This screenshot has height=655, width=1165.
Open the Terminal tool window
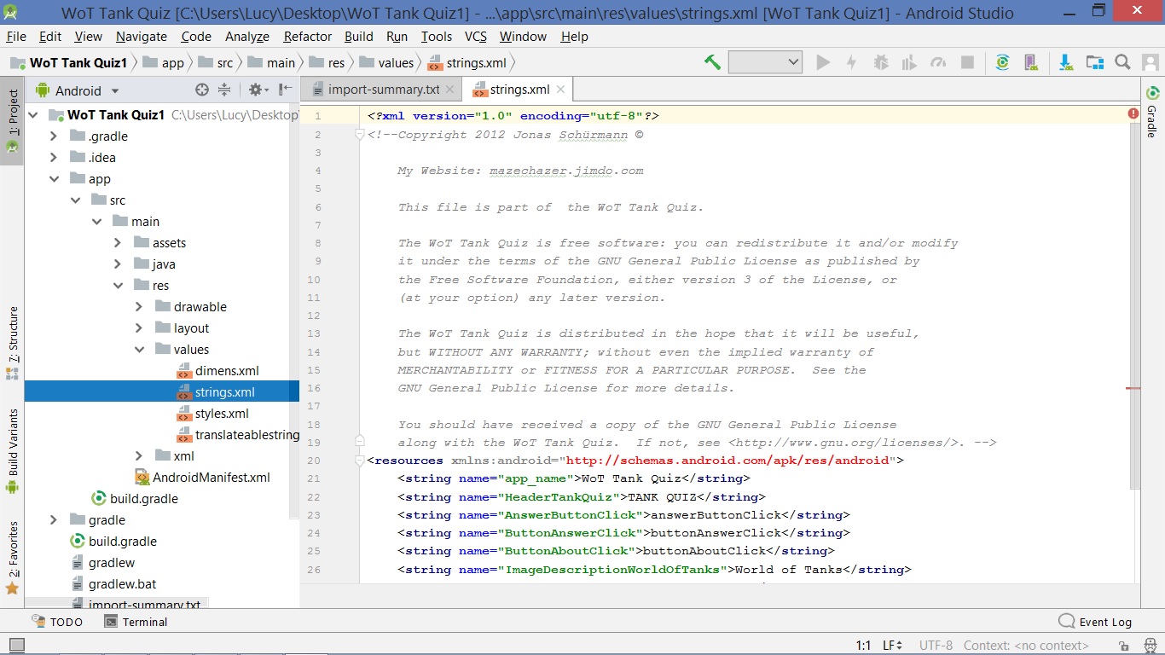(x=136, y=622)
